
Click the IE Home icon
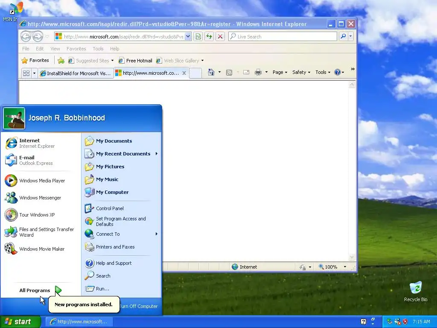click(x=211, y=72)
